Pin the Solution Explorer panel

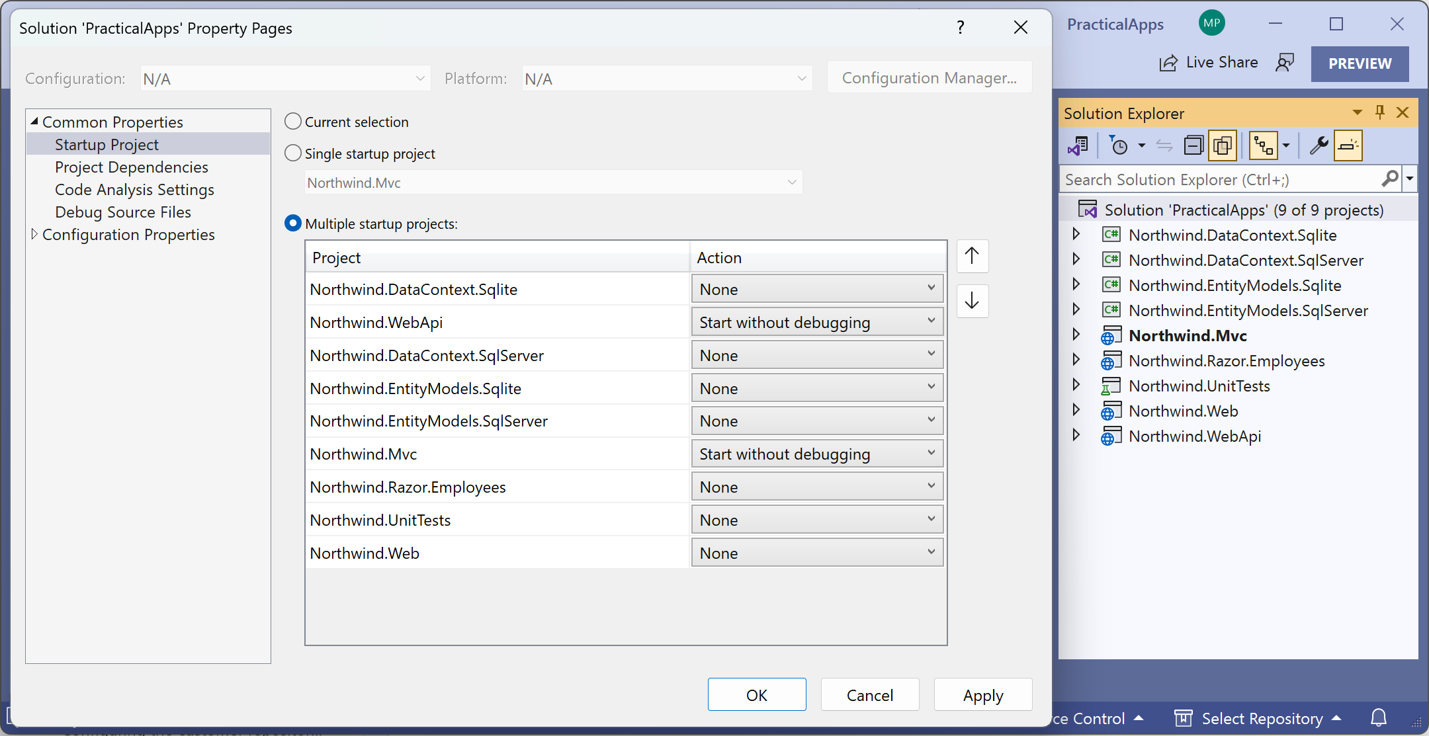(1380, 112)
